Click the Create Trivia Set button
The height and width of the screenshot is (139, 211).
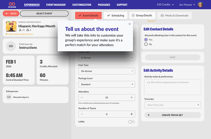[172, 115]
